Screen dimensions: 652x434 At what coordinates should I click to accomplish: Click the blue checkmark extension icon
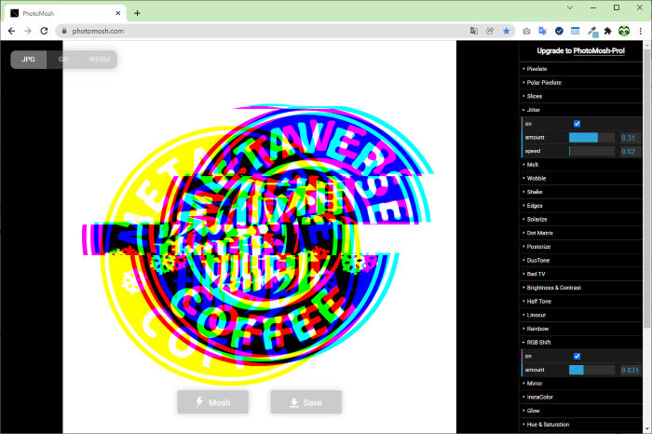tap(559, 31)
